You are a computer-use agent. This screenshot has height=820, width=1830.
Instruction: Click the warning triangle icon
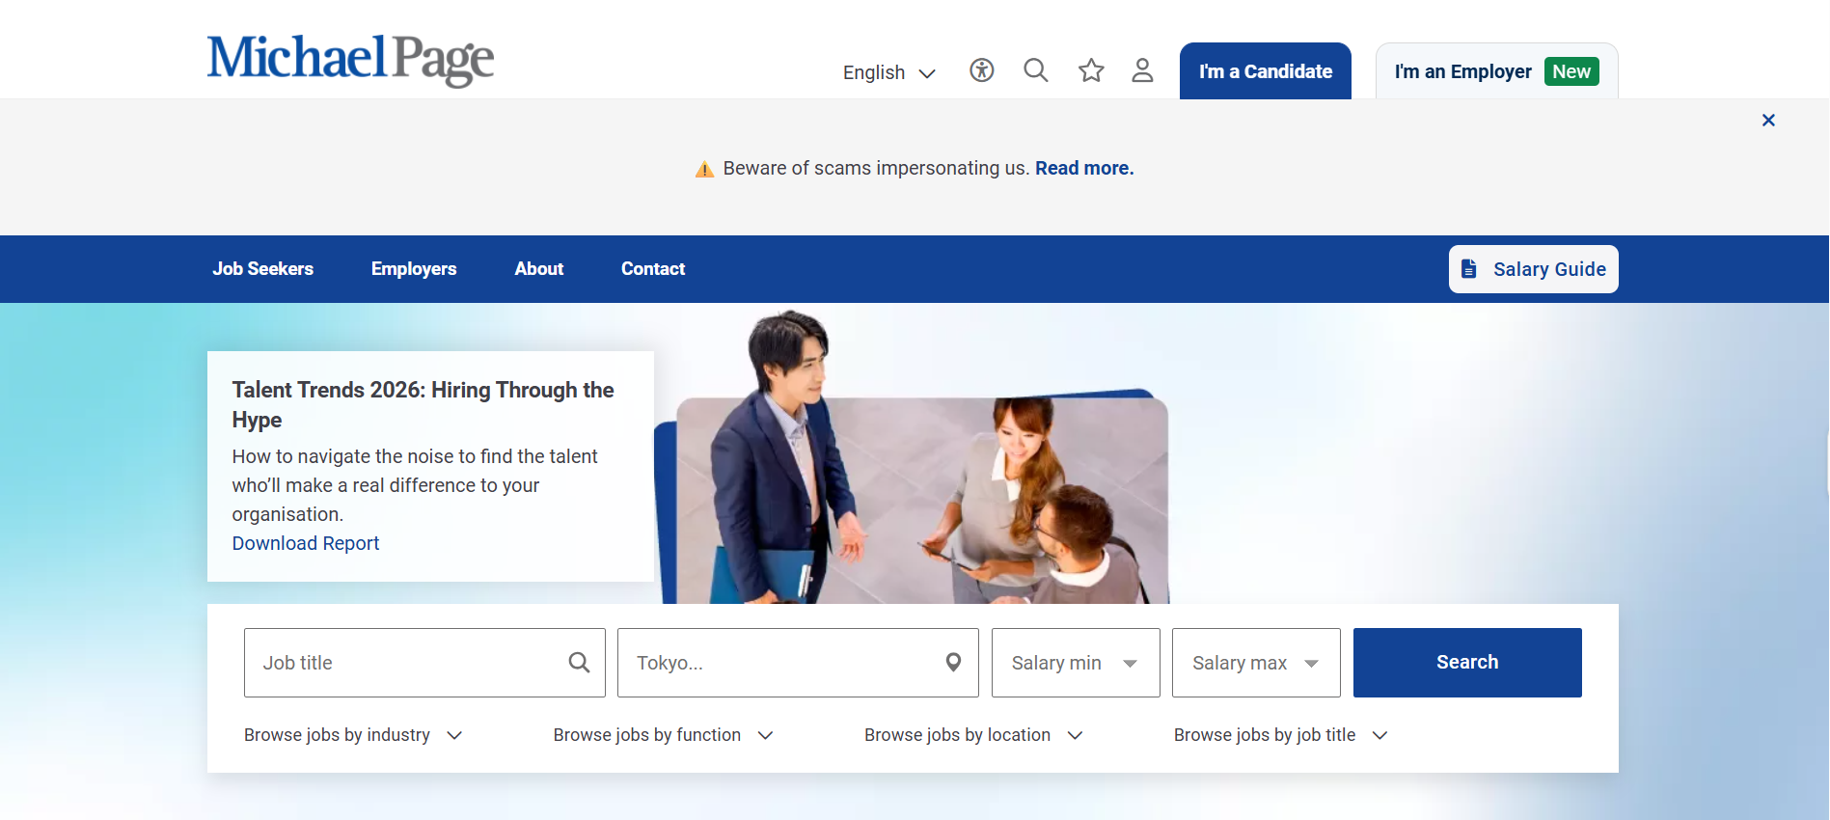tap(705, 169)
